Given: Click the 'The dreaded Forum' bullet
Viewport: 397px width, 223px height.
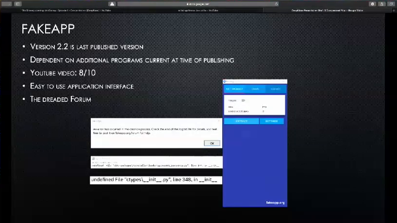Looking at the screenshot, I should pos(61,99).
